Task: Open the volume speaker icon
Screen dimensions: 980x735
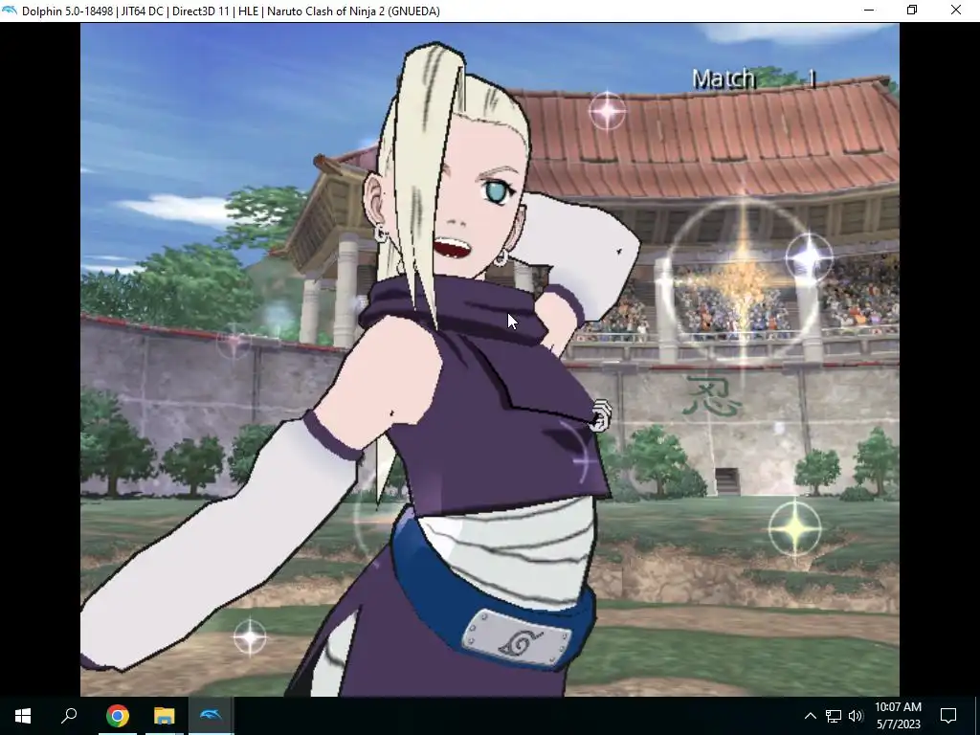Action: pyautogui.click(x=856, y=716)
